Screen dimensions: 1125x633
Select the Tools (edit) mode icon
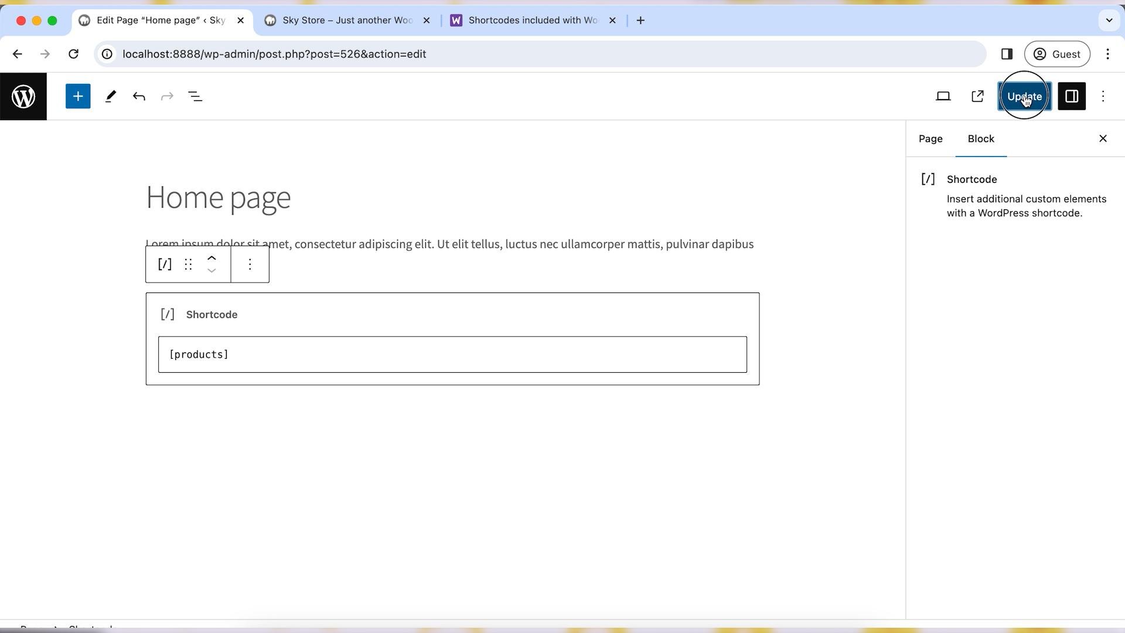(111, 96)
